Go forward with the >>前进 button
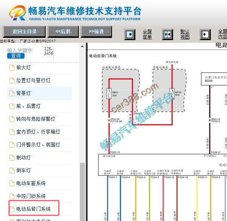This screenshot has height=221, width=227. click(x=96, y=31)
